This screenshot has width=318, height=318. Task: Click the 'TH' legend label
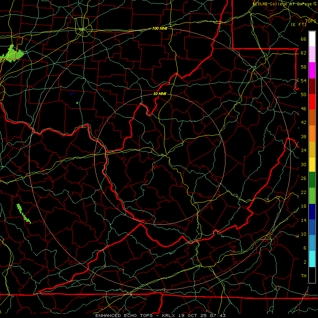pyautogui.click(x=304, y=276)
